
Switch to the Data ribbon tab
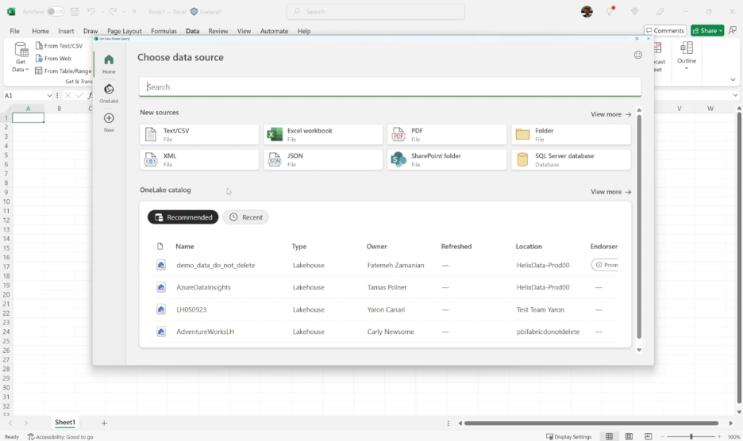tap(192, 31)
